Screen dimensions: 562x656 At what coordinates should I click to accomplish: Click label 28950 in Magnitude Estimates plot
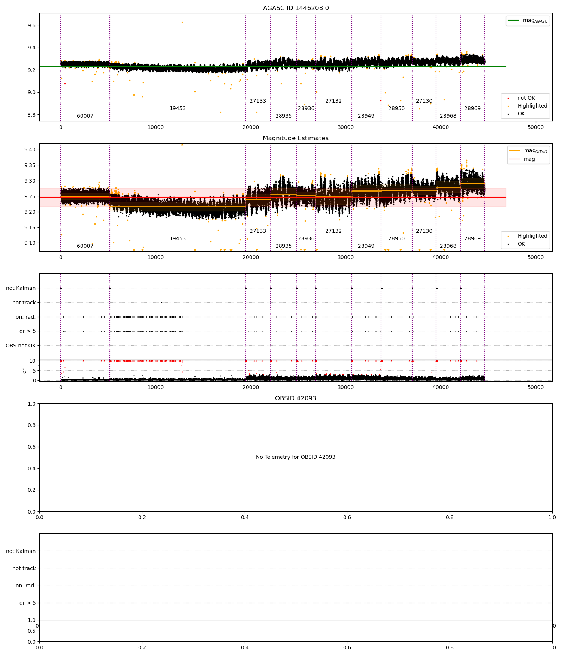[396, 238]
